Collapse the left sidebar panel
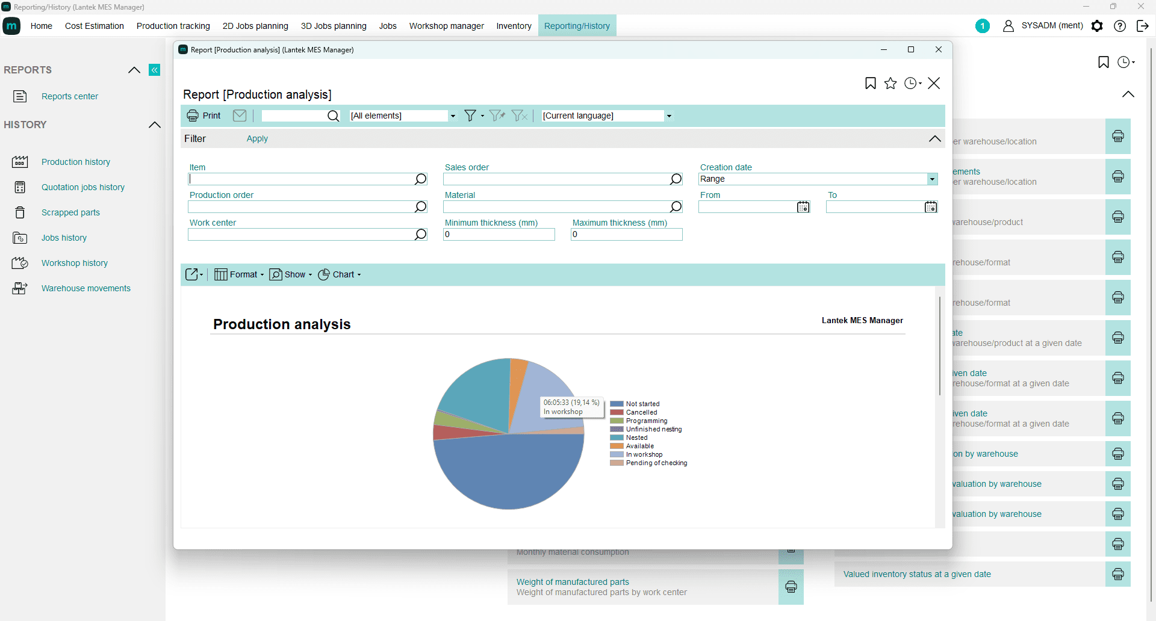Image resolution: width=1156 pixels, height=621 pixels. tap(155, 70)
